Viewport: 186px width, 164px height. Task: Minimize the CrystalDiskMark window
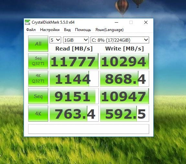pos(116,22)
